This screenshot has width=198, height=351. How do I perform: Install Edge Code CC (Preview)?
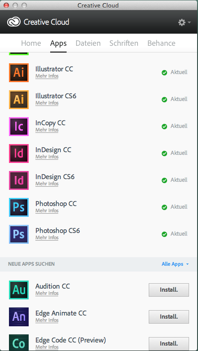(169, 344)
